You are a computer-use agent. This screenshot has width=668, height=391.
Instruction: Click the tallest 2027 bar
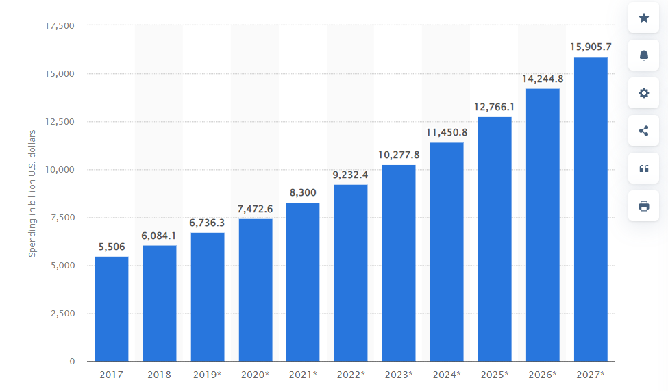pyautogui.click(x=591, y=210)
